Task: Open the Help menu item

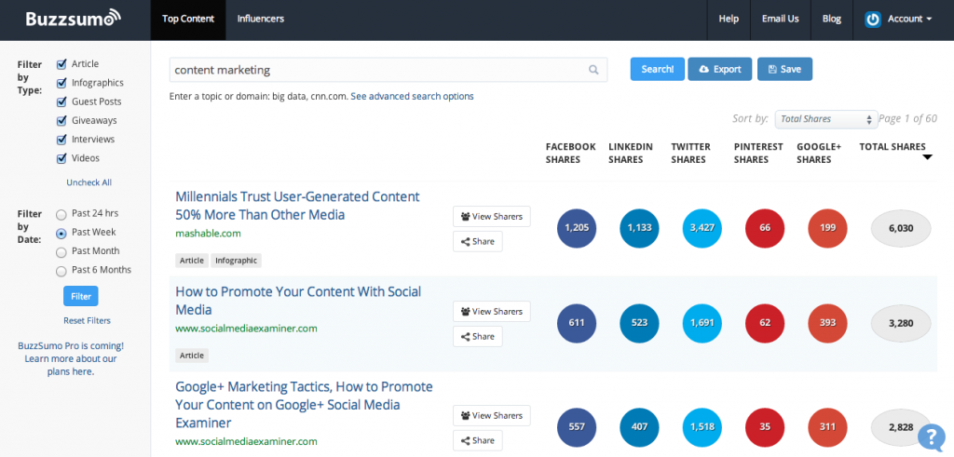Action: click(729, 20)
